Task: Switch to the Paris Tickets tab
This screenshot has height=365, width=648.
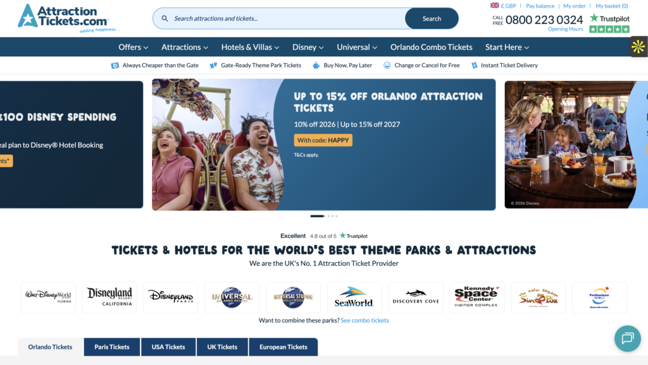Action: tap(112, 347)
